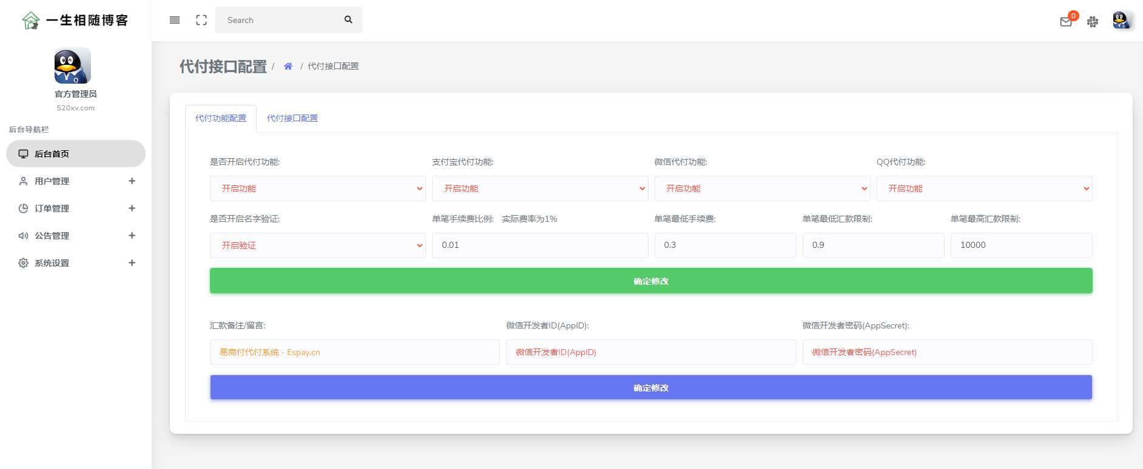Open the 支付宝代付功能 dropdown
This screenshot has width=1143, height=469.
tap(540, 188)
